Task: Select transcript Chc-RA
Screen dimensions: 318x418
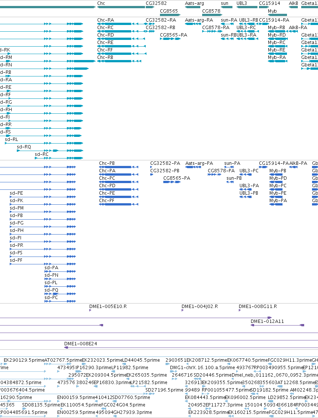Action: pos(121,24)
